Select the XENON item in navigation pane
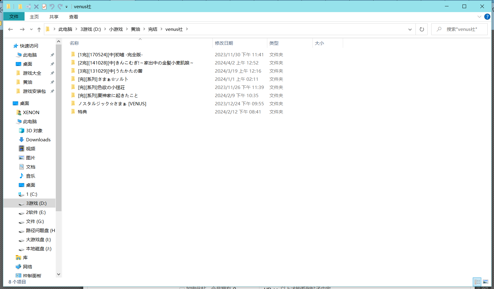This screenshot has height=289, width=494. (x=31, y=113)
